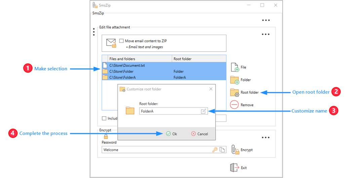
Task: Click the Encrypt paperclip lock icon
Action: [235, 150]
